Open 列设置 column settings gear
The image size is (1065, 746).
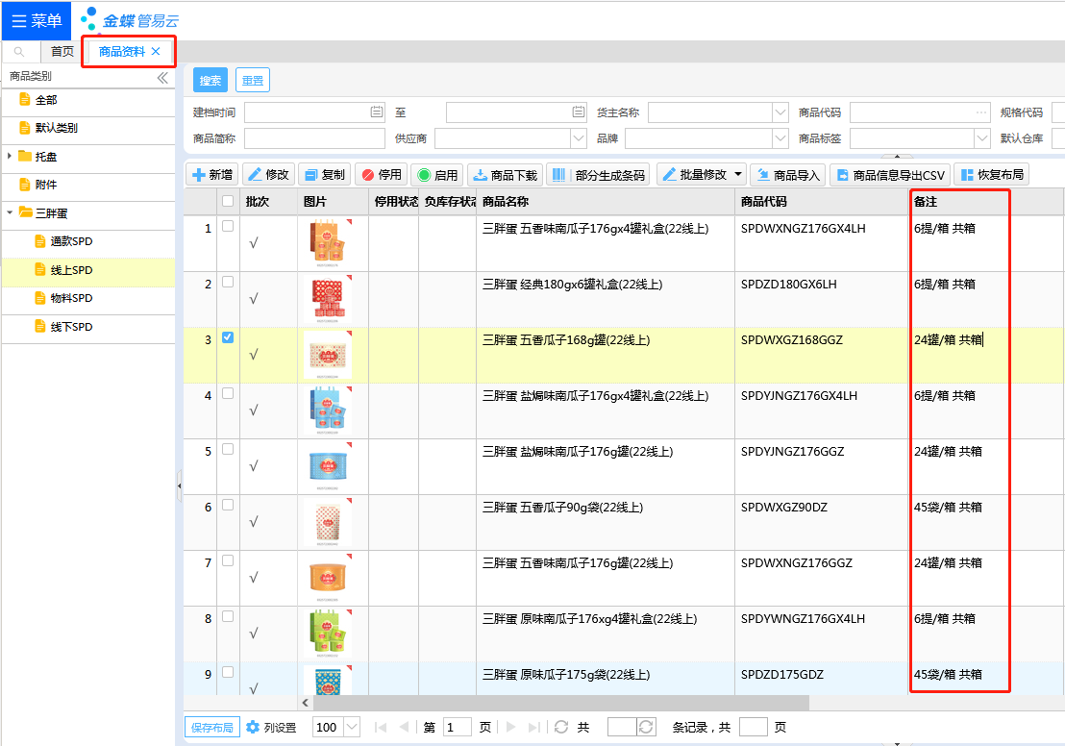click(254, 727)
